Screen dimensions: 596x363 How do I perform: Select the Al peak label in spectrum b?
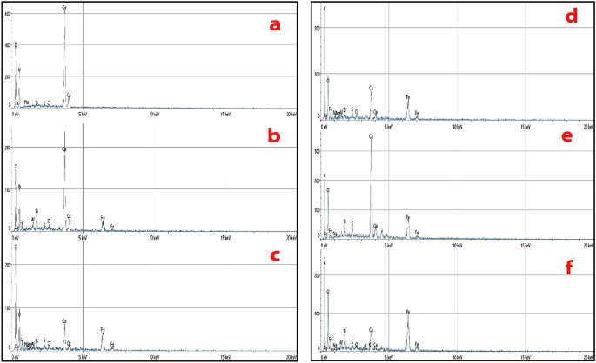click(33, 219)
